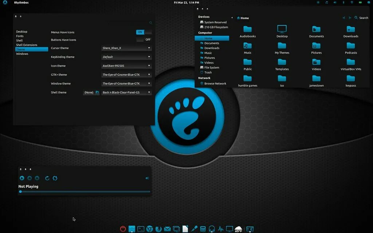The width and height of the screenshot is (373, 233).
Task: Select the Podcasts folder icon
Action: point(351,46)
